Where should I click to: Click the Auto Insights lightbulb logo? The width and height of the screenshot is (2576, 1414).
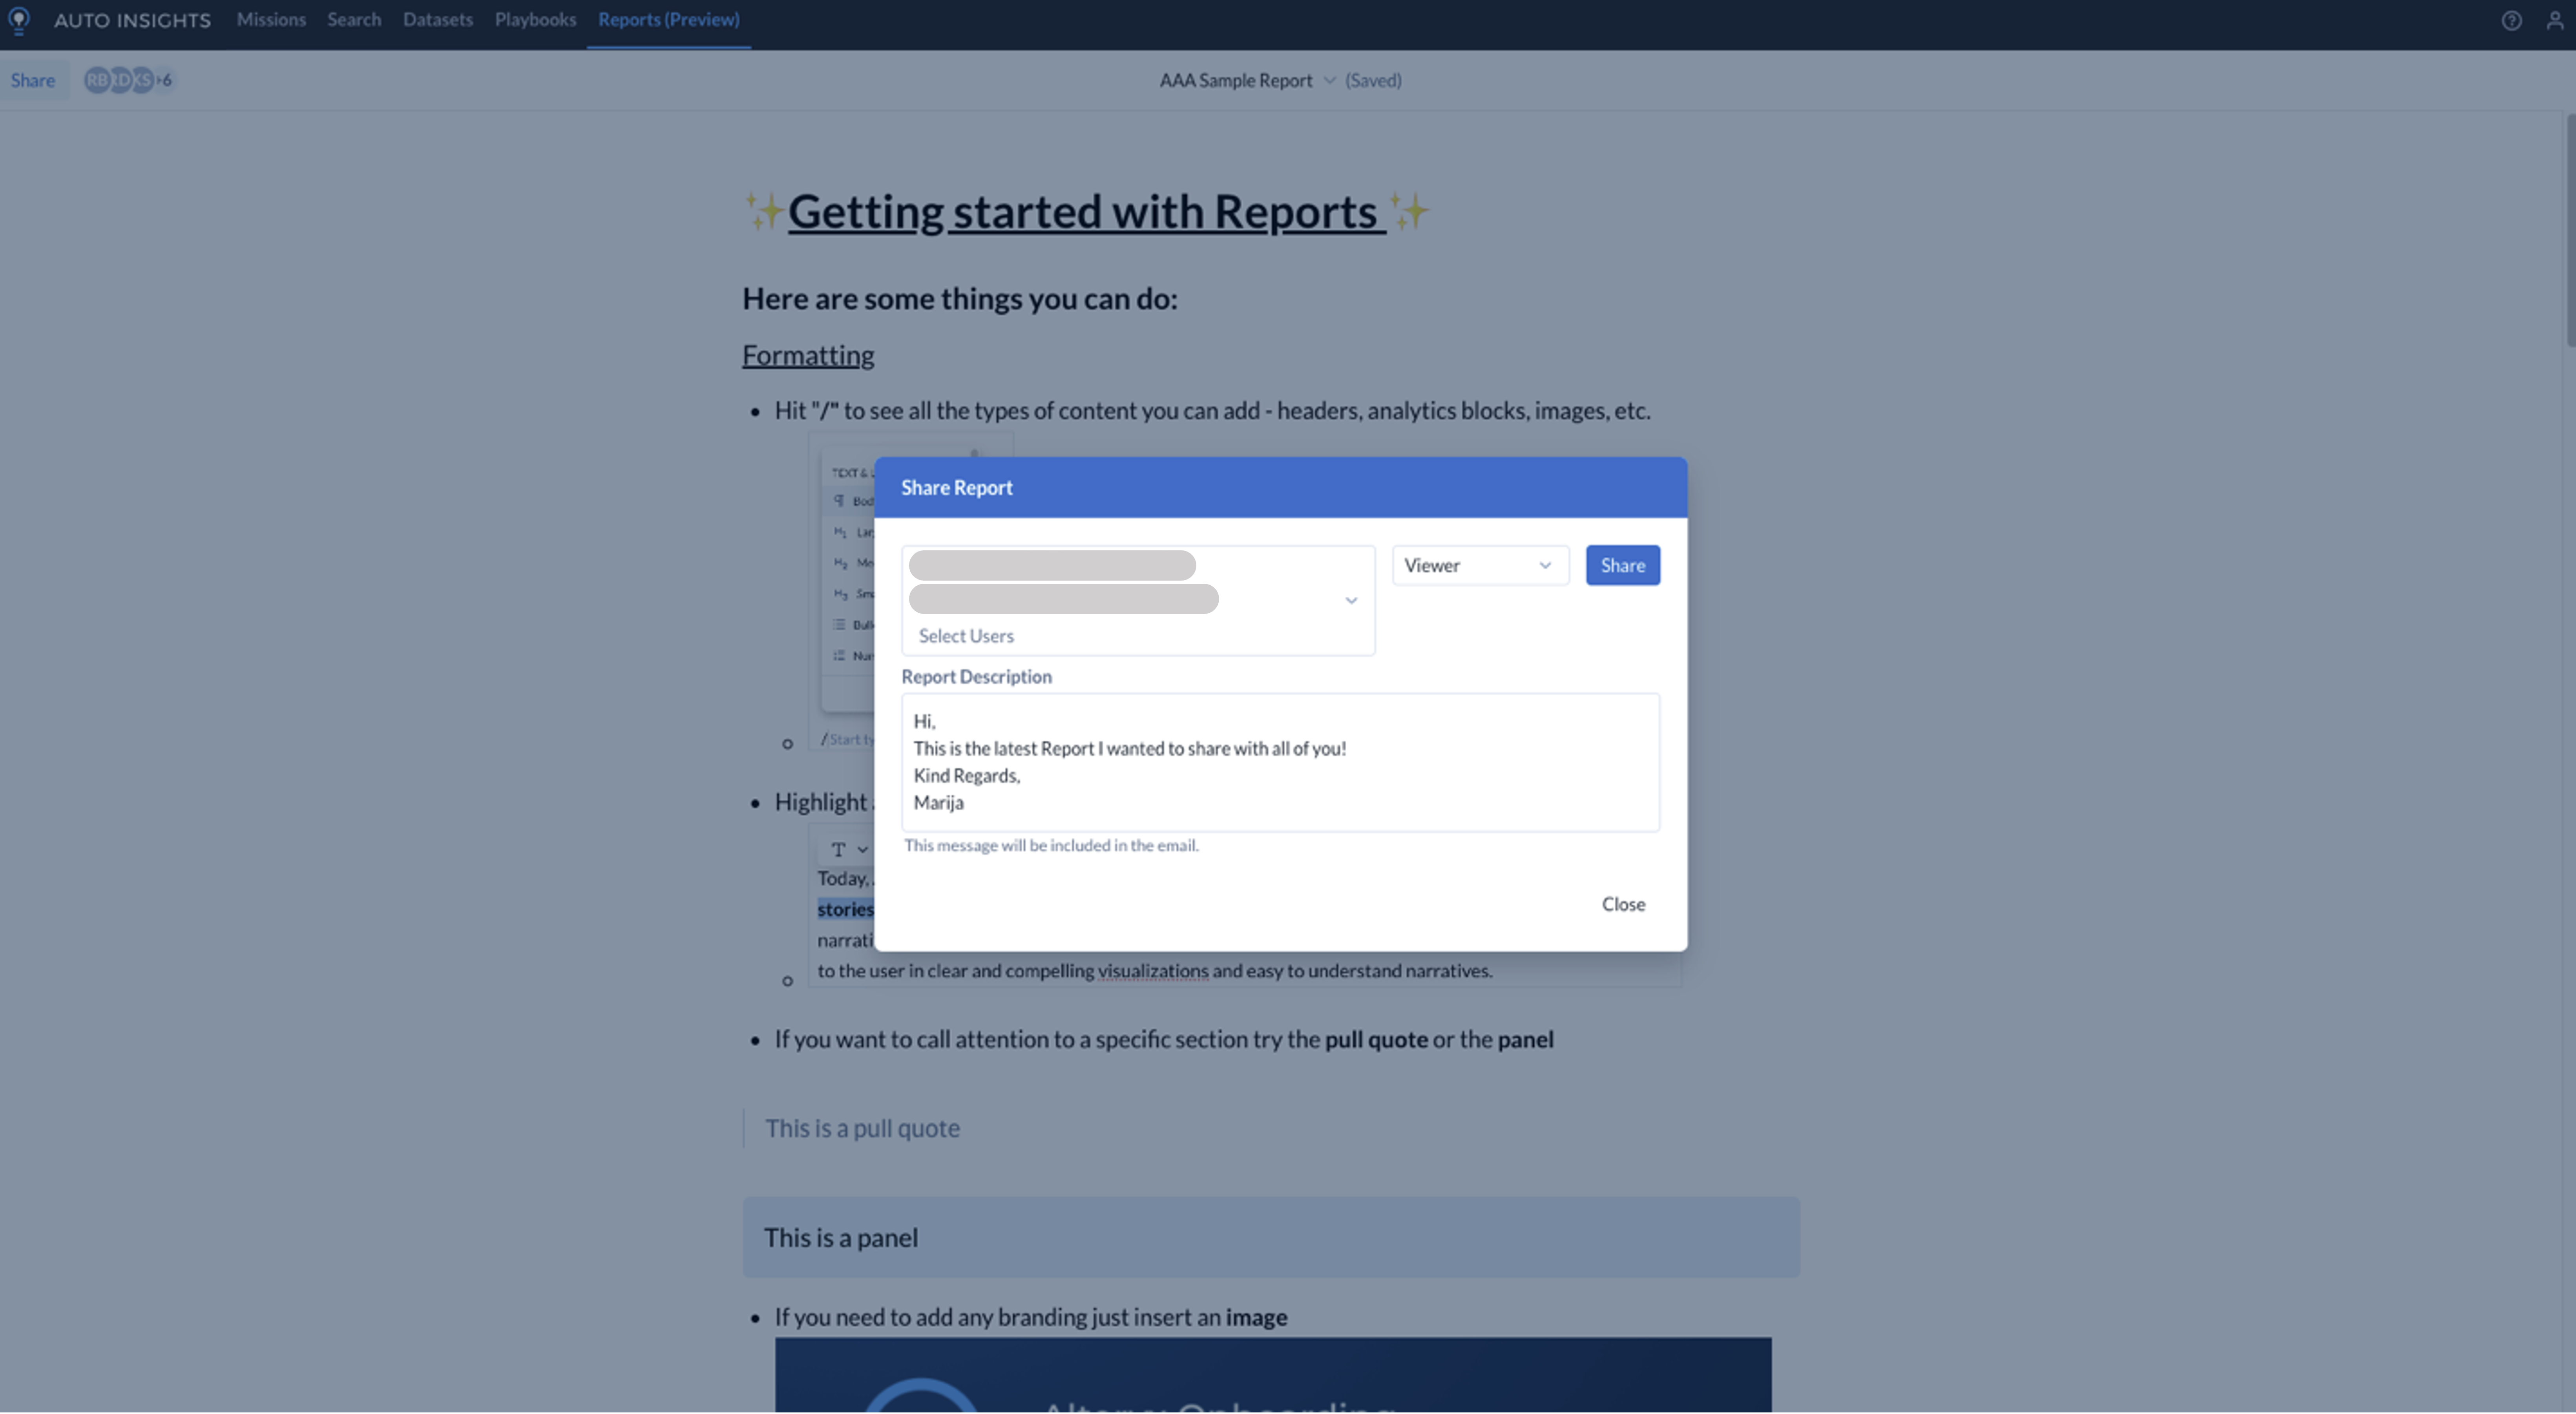click(19, 20)
